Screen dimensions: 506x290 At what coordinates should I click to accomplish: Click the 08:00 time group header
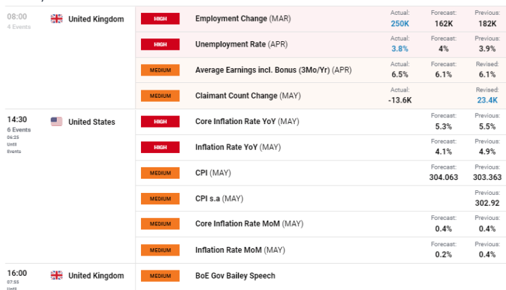17,16
